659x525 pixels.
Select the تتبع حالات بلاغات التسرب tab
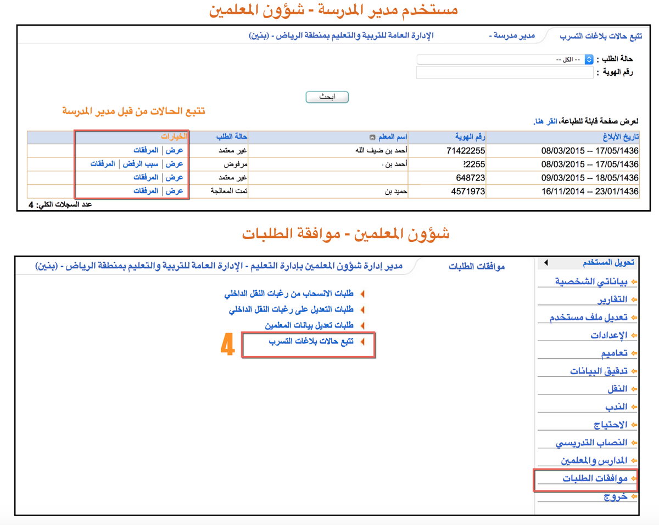[600, 36]
